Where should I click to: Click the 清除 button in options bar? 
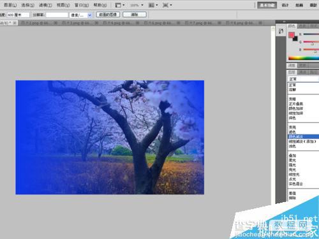(135, 15)
